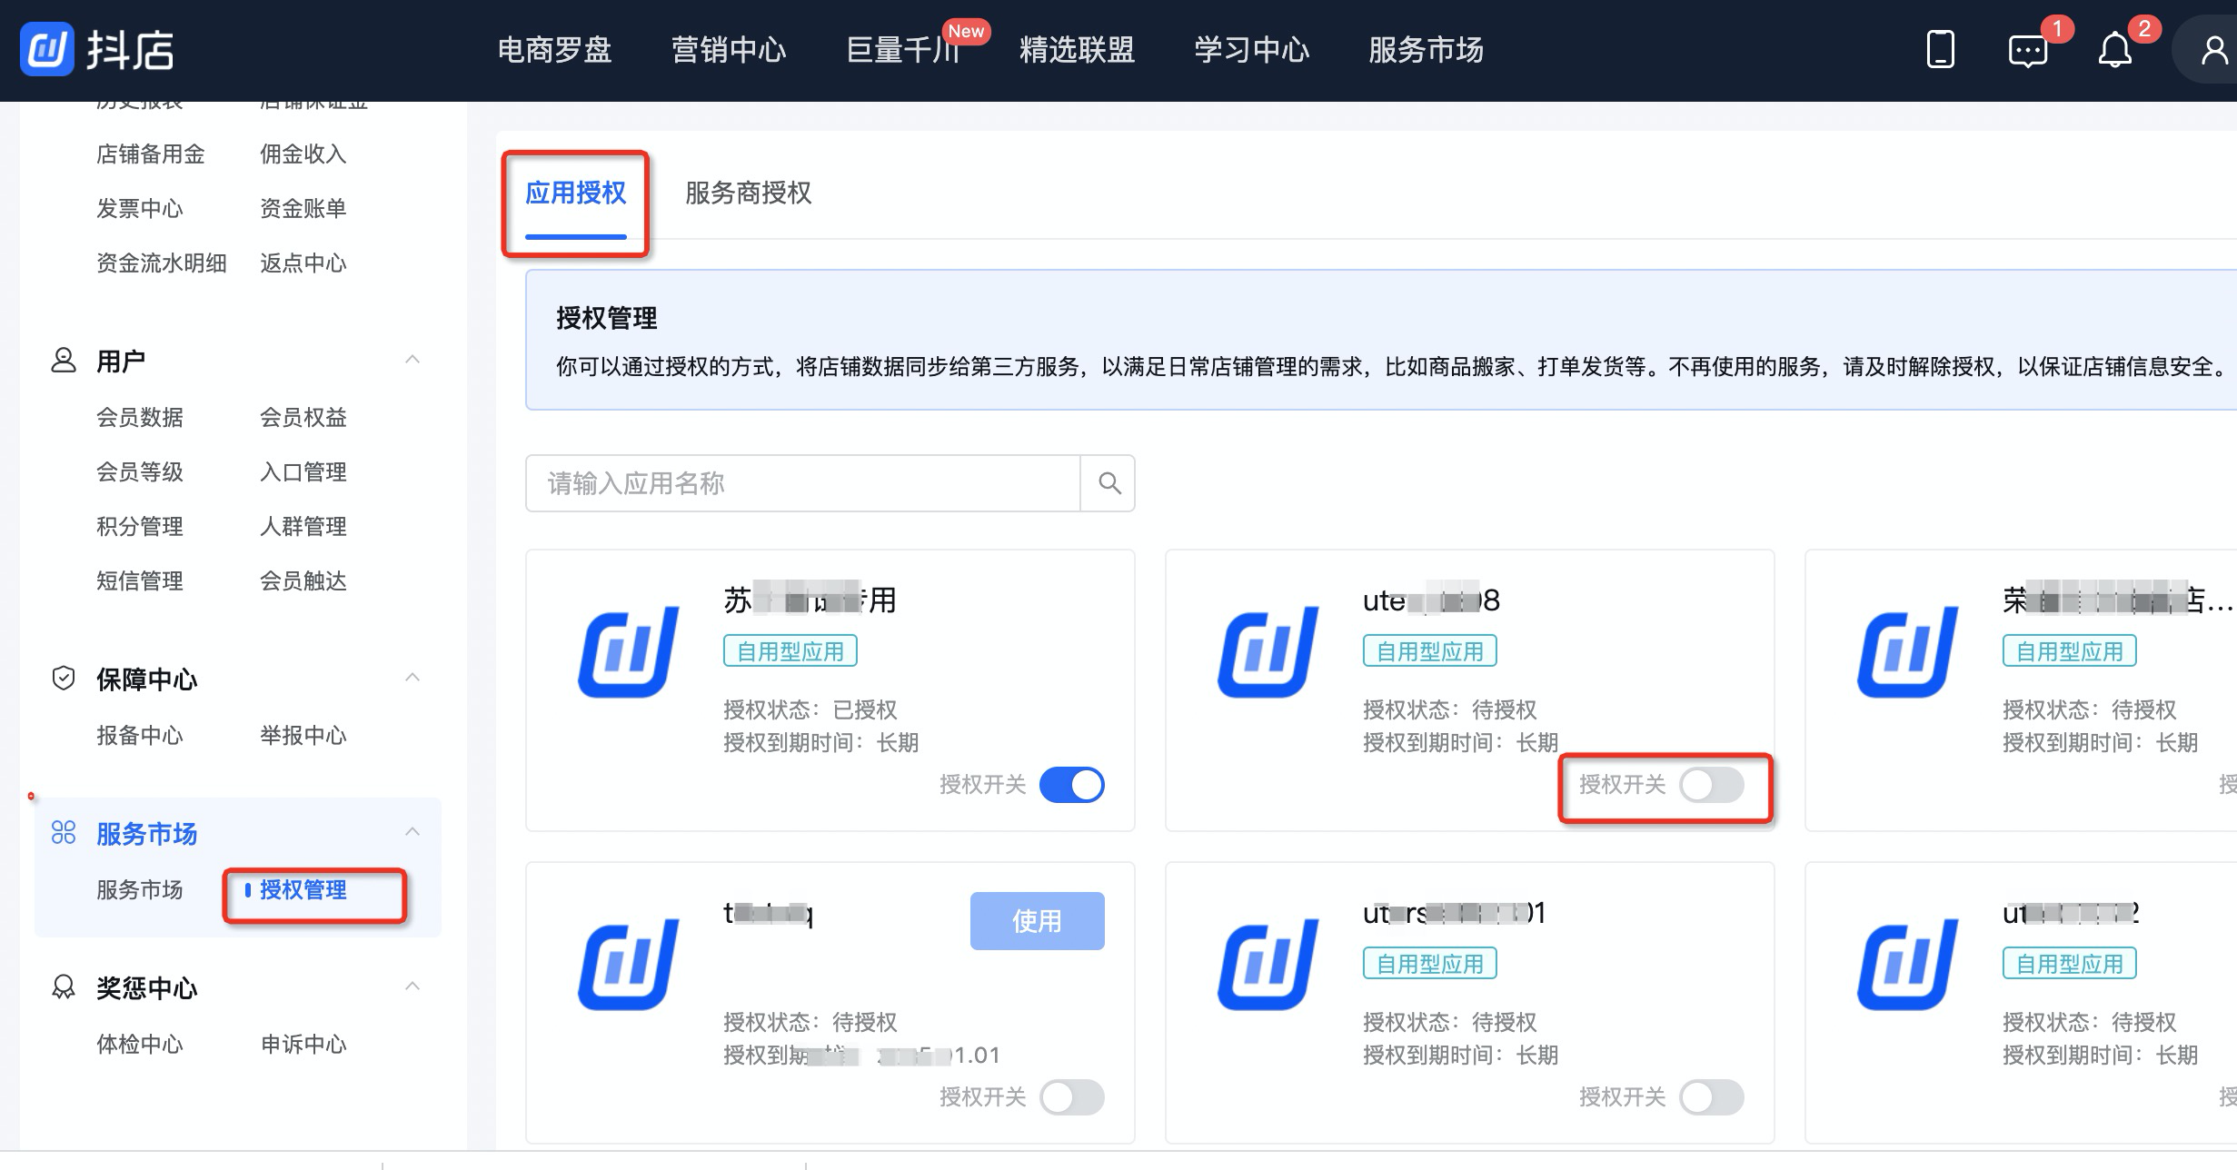Image resolution: width=2237 pixels, height=1170 pixels.
Task: Click app logo of the ut…2 card
Action: [x=1908, y=965]
